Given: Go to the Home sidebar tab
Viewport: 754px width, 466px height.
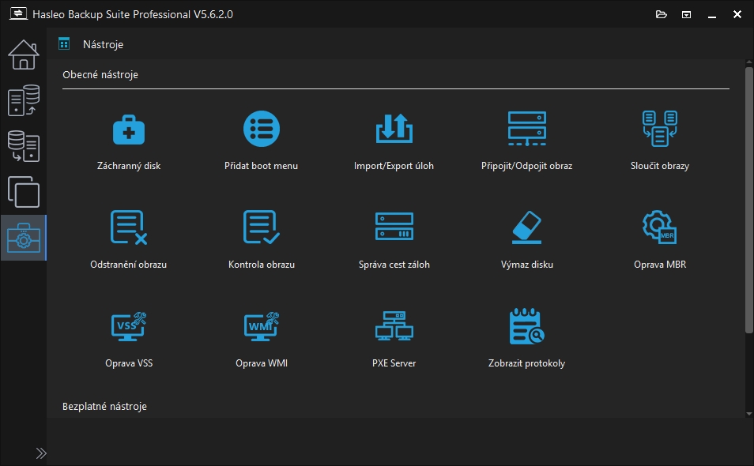Looking at the screenshot, I should point(24,54).
